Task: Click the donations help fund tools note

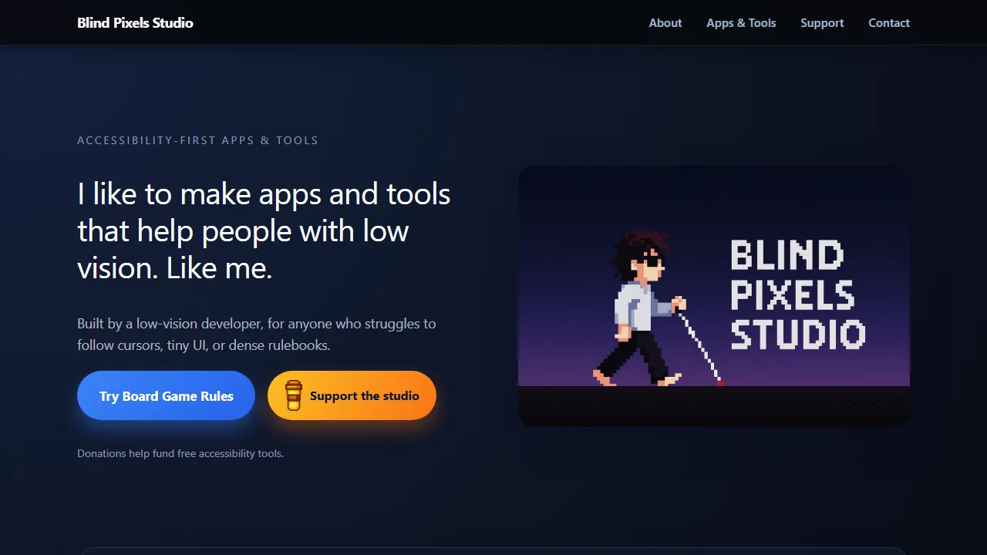Action: click(180, 453)
